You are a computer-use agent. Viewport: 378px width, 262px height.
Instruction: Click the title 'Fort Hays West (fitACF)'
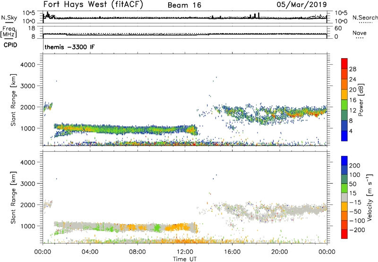(x=93, y=4)
